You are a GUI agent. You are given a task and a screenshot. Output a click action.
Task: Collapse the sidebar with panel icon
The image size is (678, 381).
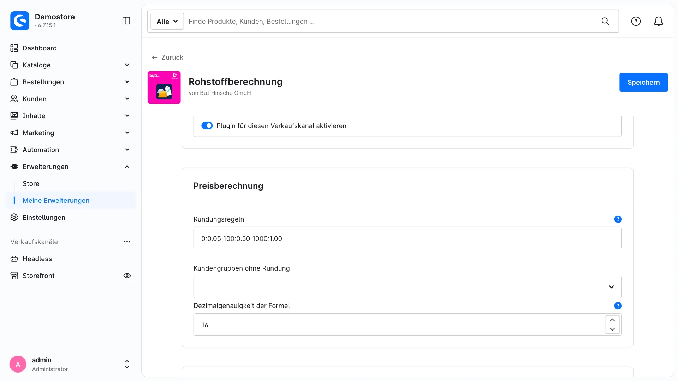click(x=126, y=21)
